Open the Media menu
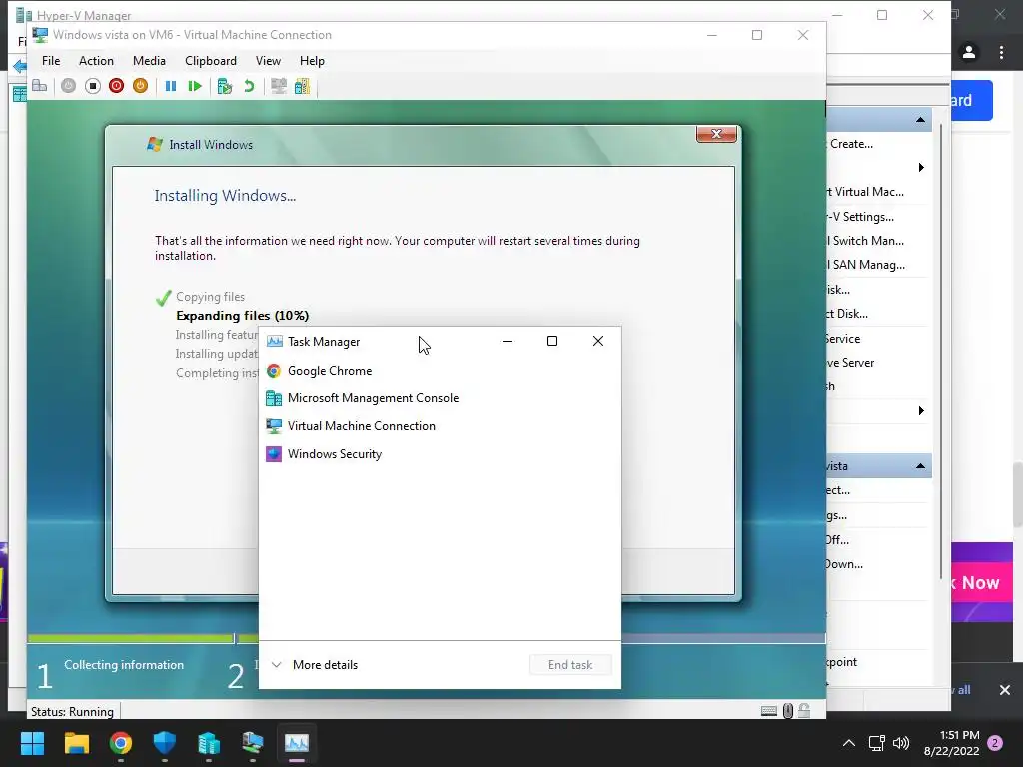The width and height of the screenshot is (1023, 767). 149,61
